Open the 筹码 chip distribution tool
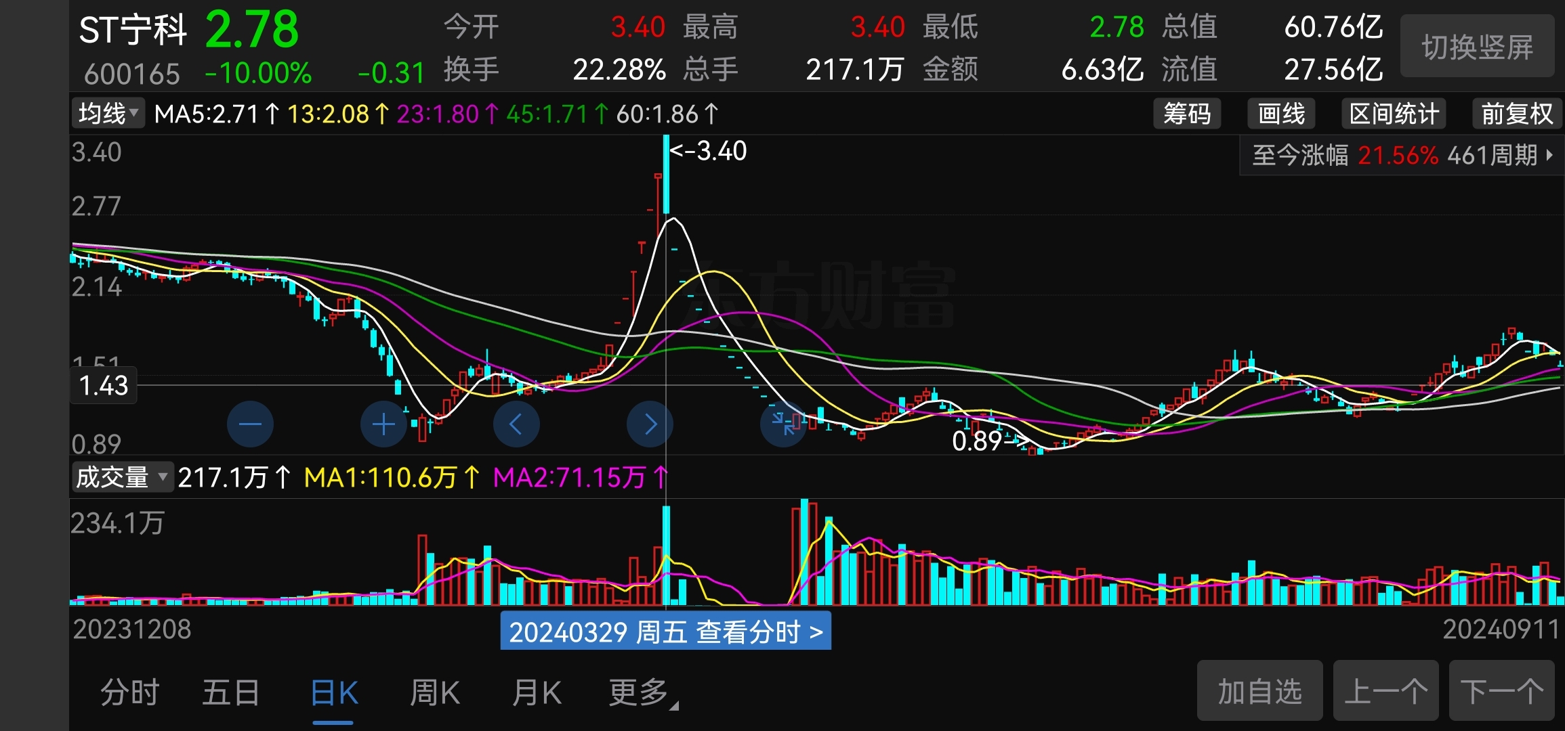This screenshot has width=1565, height=731. (x=1186, y=114)
